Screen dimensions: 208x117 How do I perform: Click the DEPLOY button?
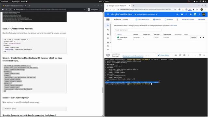[x=157, y=19]
